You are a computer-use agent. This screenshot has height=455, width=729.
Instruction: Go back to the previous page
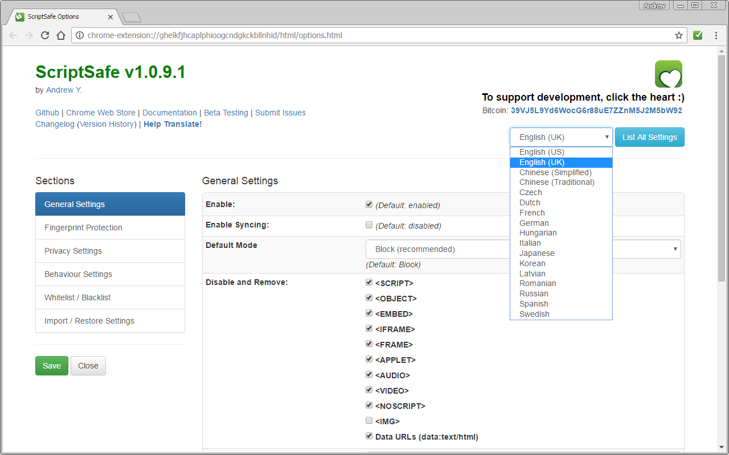(x=13, y=35)
